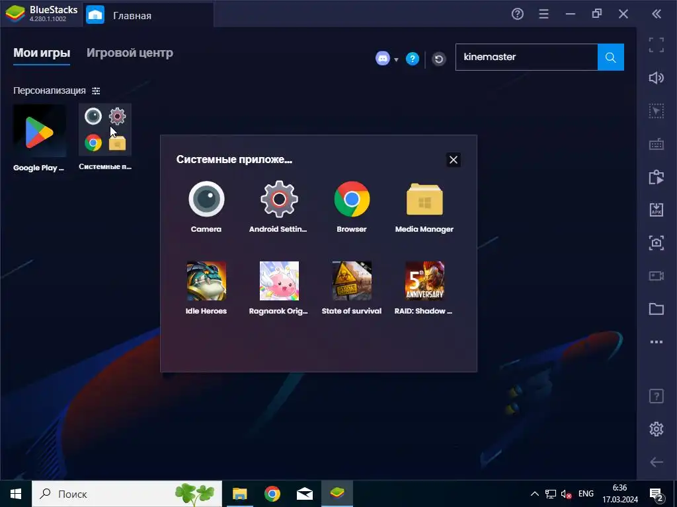Take a screenshot with sidebar icon
This screenshot has width=677, height=507.
[657, 243]
